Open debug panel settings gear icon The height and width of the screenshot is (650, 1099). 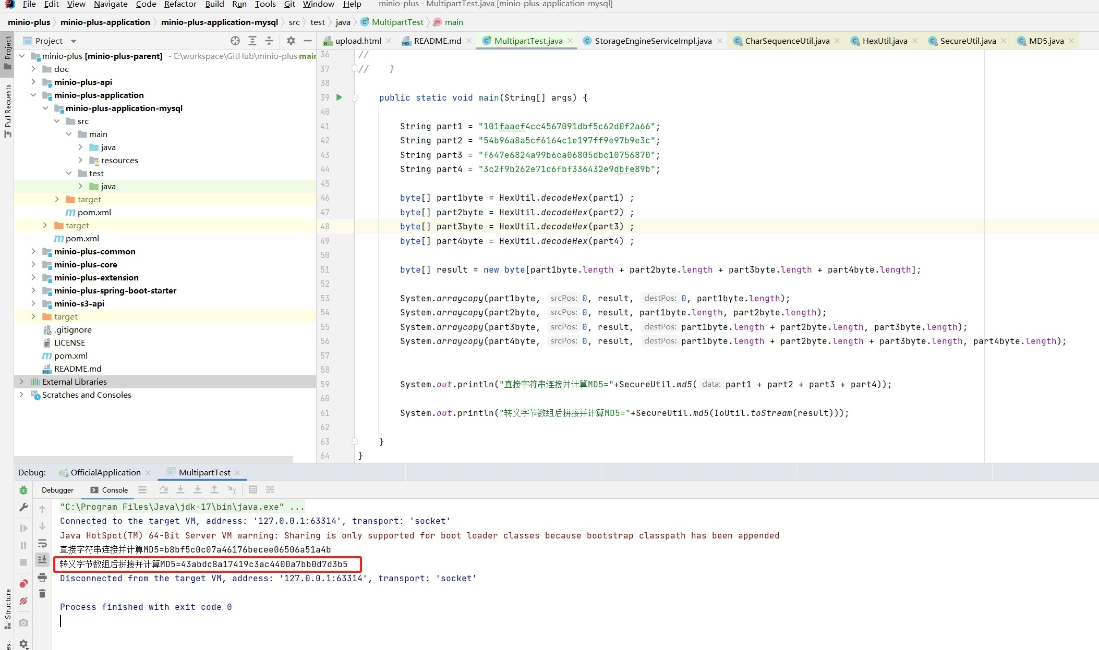(x=23, y=644)
